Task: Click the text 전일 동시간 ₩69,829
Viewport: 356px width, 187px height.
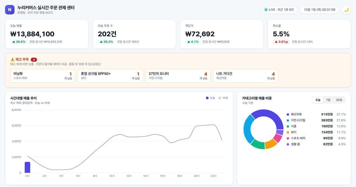Action: (216, 42)
